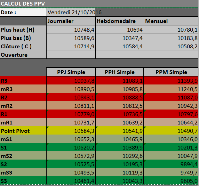Click the empty Hebdomadaire Ouverture cell
Screen dimensions: 199x186
coord(120,55)
